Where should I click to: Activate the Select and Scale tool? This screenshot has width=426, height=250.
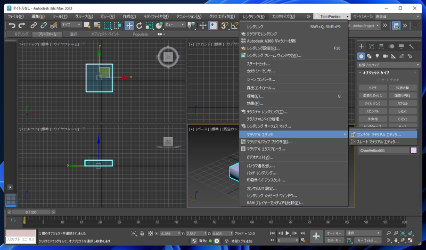(x=149, y=26)
